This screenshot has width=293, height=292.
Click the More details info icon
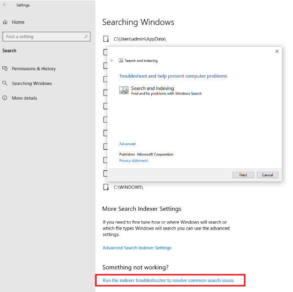pyautogui.click(x=5, y=98)
